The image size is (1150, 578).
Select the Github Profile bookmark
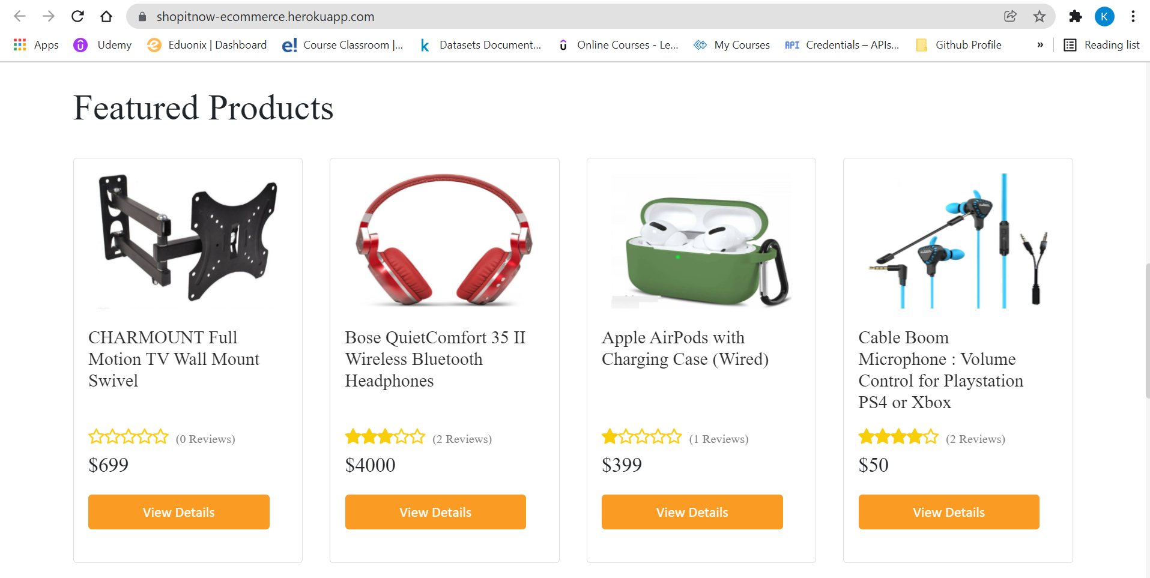(x=959, y=44)
